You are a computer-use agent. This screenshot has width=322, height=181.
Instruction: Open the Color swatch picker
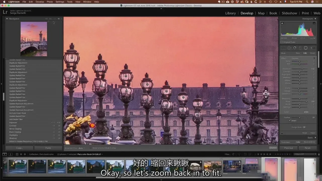click(x=306, y=112)
